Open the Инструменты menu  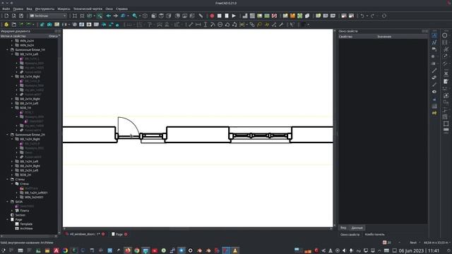coord(44,9)
